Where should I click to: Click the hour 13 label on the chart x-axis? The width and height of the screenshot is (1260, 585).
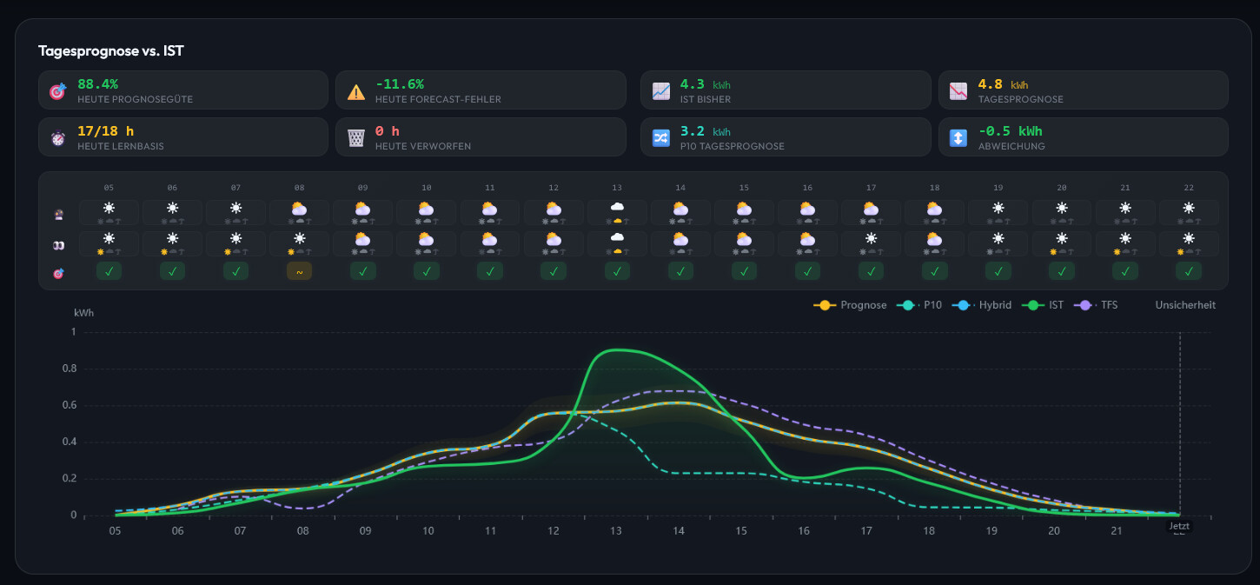(x=616, y=531)
